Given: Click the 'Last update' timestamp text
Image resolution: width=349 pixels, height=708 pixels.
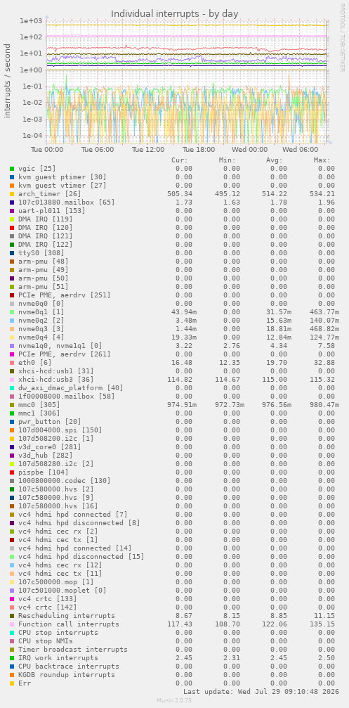Looking at the screenshot, I should [x=259, y=692].
